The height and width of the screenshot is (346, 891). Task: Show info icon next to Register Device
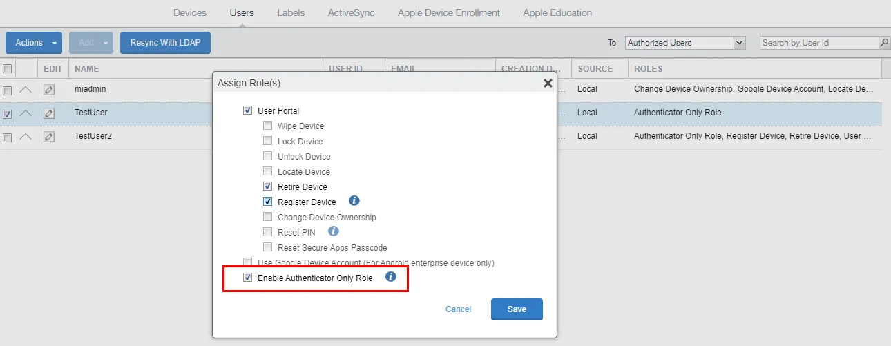click(354, 201)
